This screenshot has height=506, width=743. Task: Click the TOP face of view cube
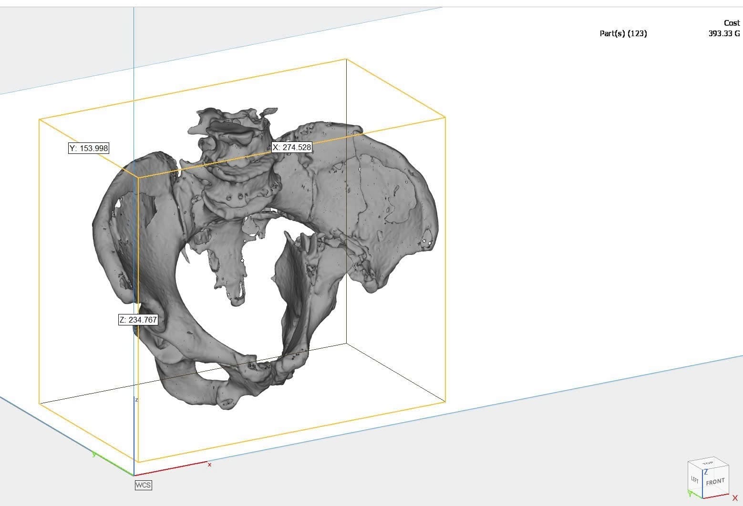click(707, 463)
